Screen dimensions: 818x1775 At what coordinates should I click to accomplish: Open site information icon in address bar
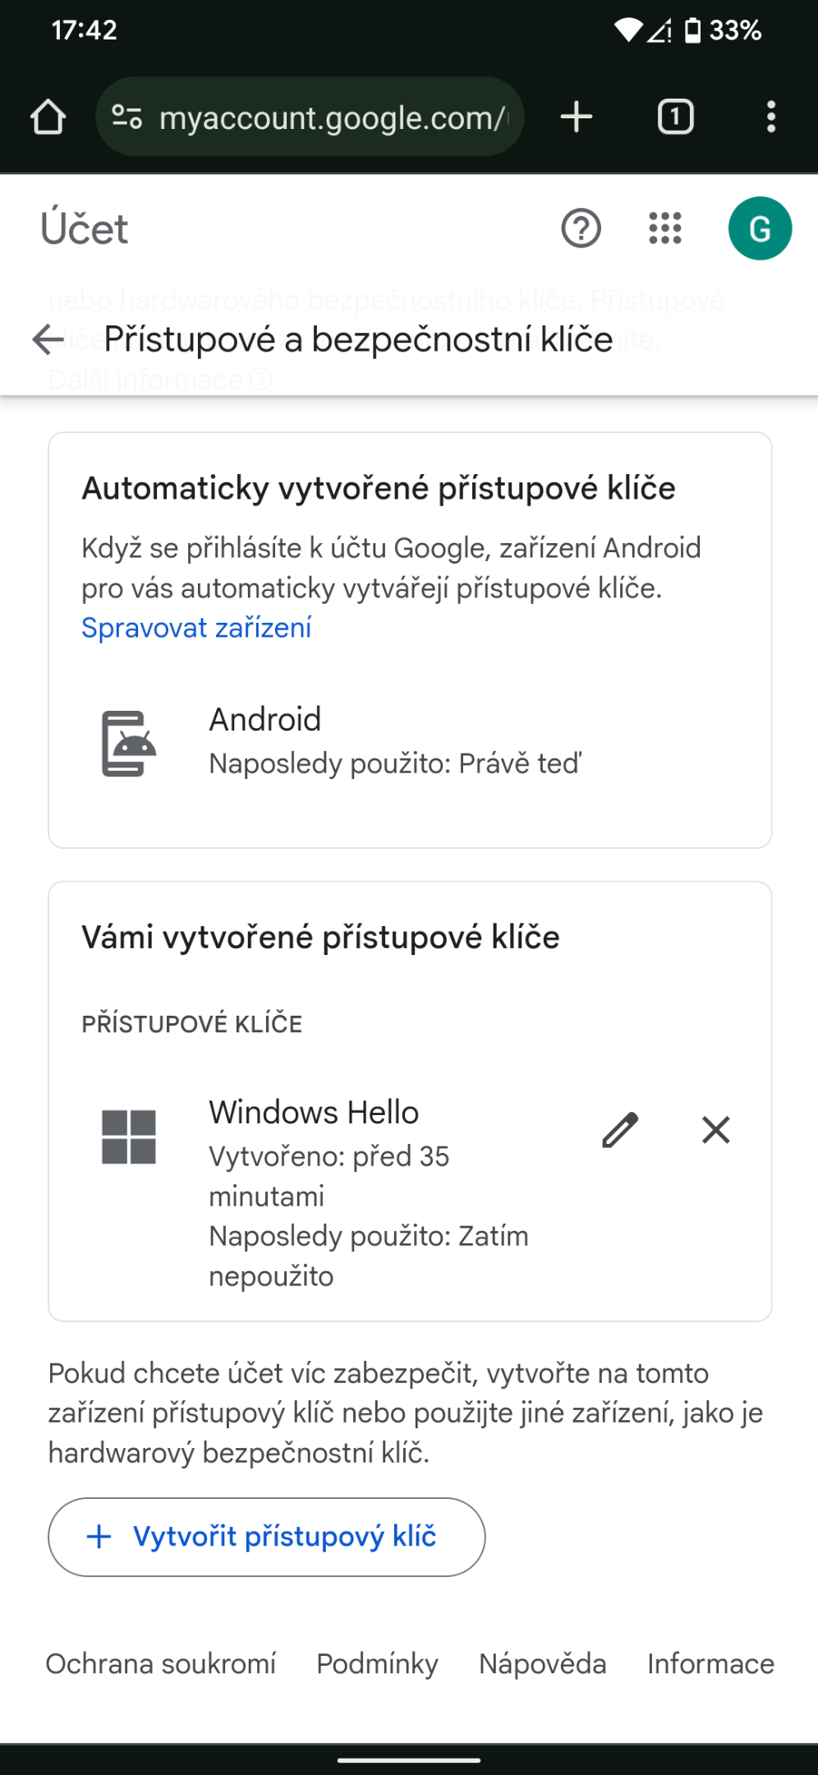pos(127,117)
